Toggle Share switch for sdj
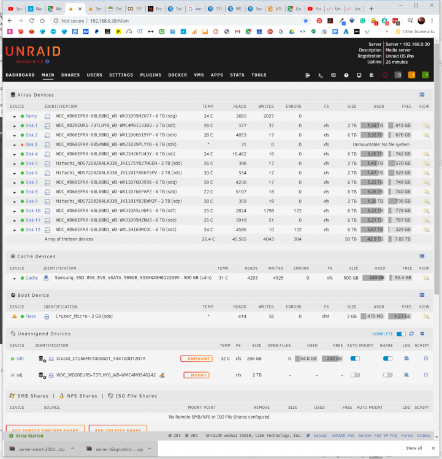Viewport: 442px width, 459px height. (x=387, y=375)
